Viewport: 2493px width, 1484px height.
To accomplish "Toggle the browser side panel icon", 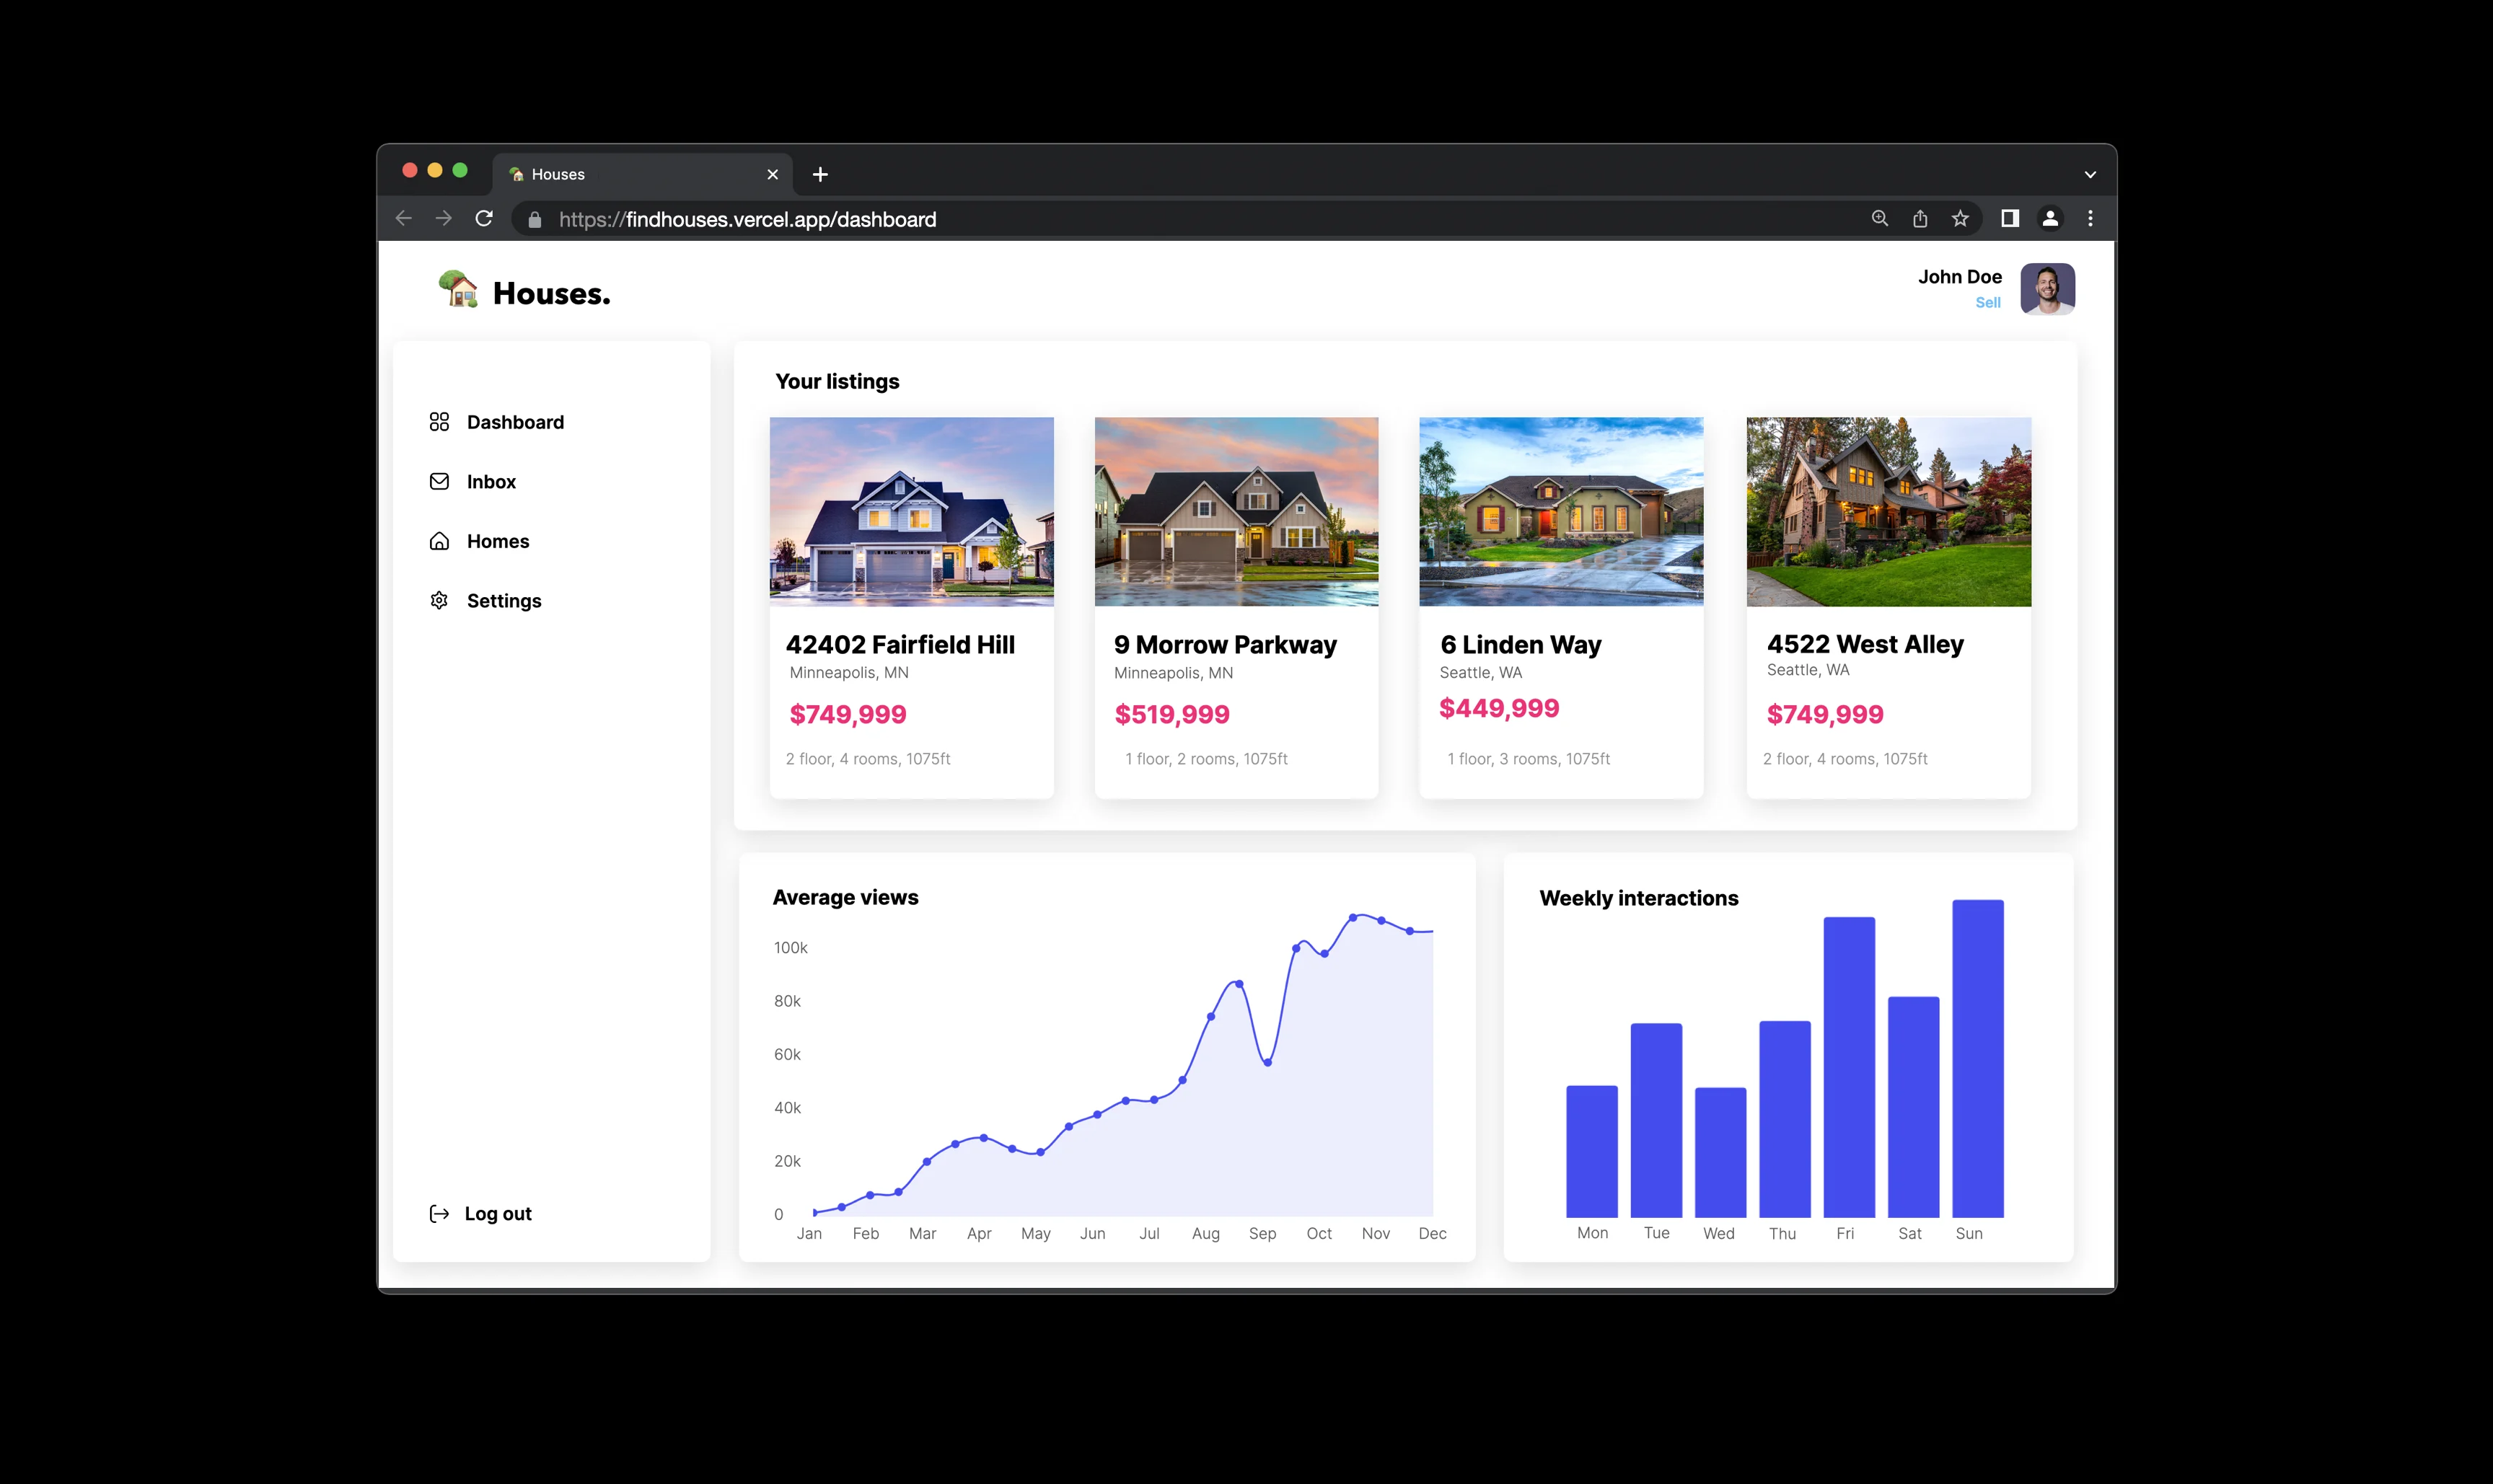I will (x=2010, y=219).
